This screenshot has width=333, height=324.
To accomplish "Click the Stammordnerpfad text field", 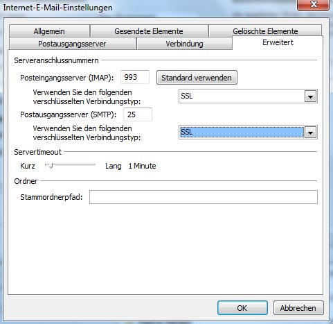I will coord(204,197).
